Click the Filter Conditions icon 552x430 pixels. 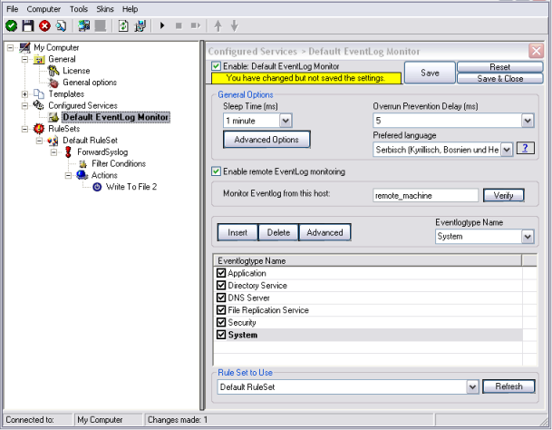coord(83,164)
